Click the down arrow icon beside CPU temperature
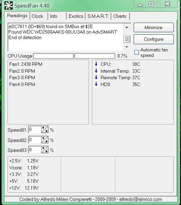Image resolution: width=181 pixels, height=205 pixels. point(96,64)
